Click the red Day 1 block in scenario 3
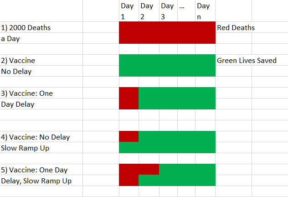Image resolution: width=288 pixels, height=197 pixels. coord(129,98)
